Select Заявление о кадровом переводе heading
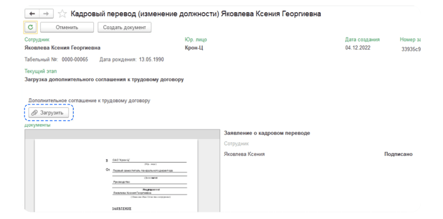 tap(267, 133)
